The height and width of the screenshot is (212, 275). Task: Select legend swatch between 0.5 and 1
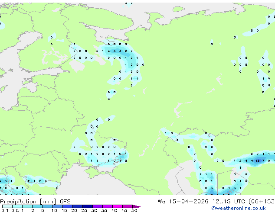[17, 206]
